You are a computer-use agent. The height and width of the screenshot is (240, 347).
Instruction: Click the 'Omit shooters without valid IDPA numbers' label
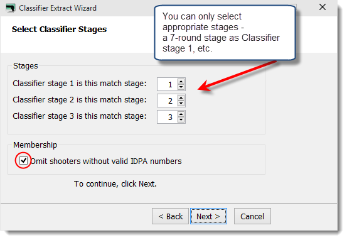pos(106,161)
